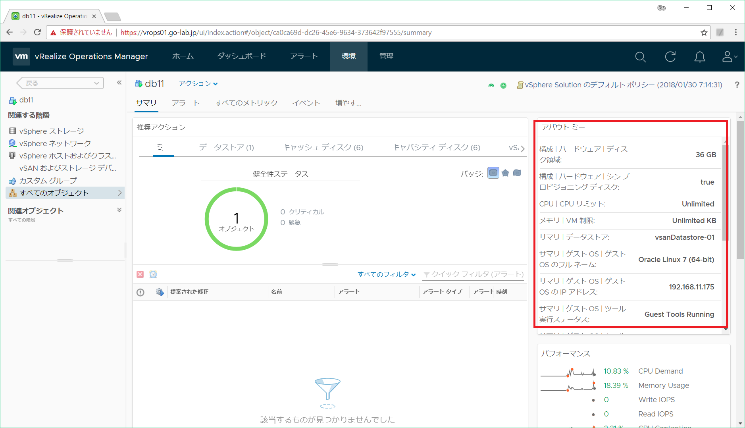Open vSphere ネットワーク hierarchy link

click(55, 143)
